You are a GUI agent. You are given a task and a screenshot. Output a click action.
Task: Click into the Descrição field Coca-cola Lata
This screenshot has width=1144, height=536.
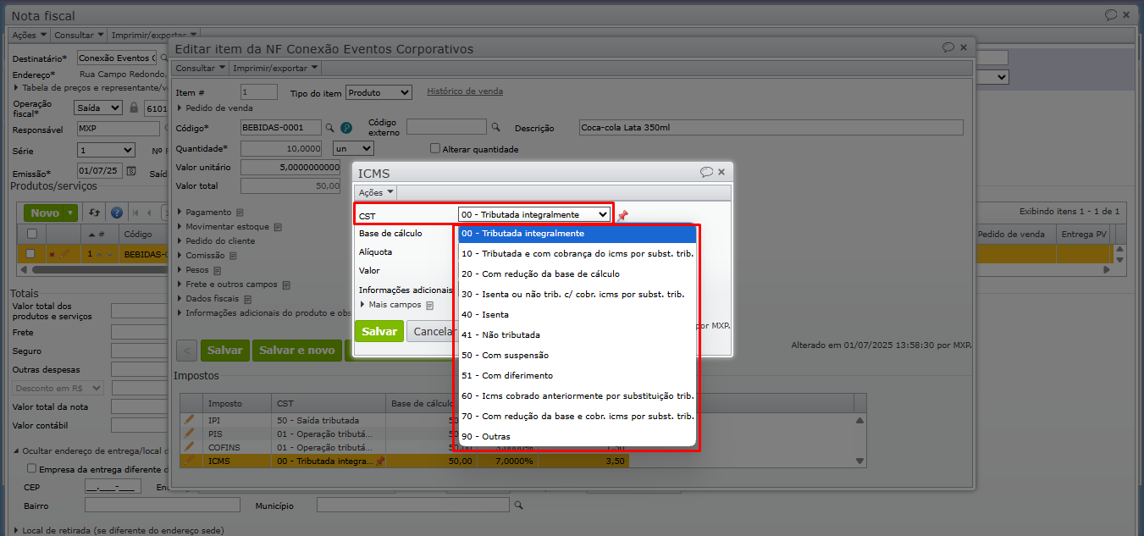[x=771, y=128]
